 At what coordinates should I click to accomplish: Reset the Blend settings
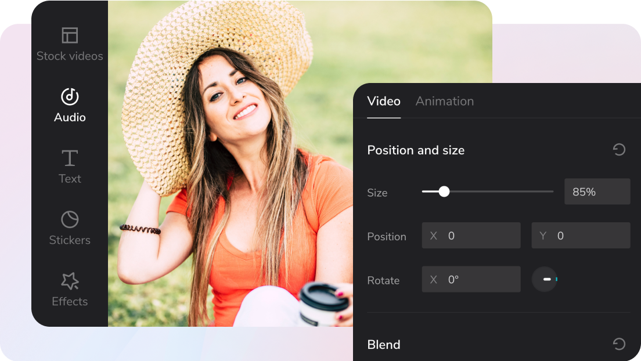point(620,344)
